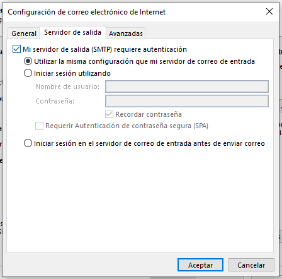Select Utilizar la misma configuración radio button

pos(28,61)
